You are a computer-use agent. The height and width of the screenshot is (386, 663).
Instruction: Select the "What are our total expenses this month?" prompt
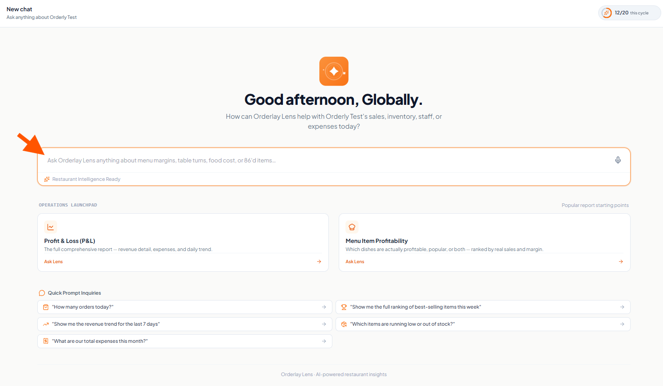tap(185, 341)
